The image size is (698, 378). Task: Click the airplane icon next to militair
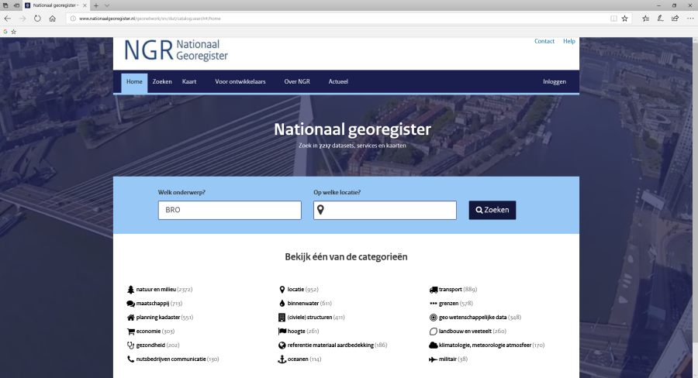[x=433, y=359]
